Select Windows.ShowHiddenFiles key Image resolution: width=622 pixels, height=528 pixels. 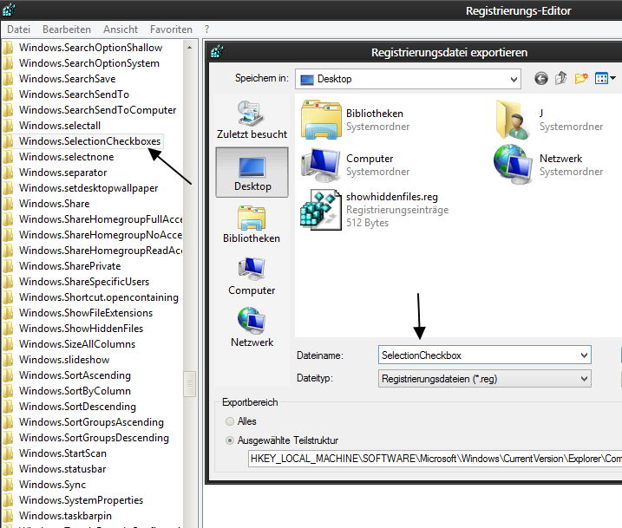tap(82, 329)
